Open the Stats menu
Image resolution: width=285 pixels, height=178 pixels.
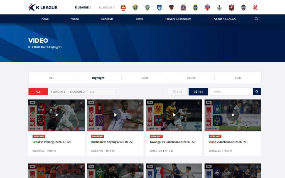[x=139, y=19]
